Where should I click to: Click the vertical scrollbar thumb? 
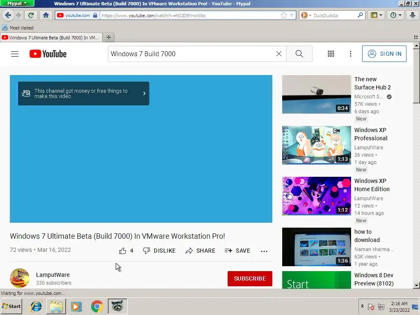(x=416, y=76)
